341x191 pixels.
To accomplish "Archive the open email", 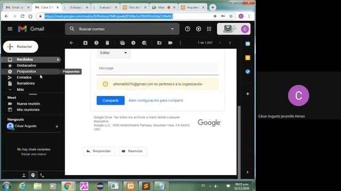I will click(85, 43).
